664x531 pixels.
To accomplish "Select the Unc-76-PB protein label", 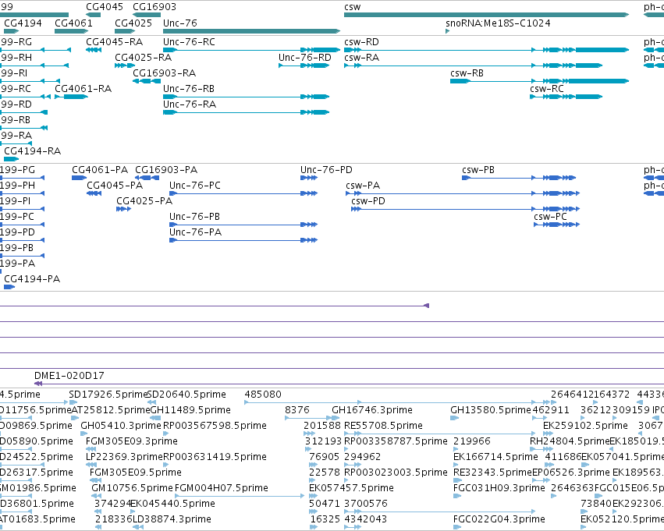I will [194, 217].
